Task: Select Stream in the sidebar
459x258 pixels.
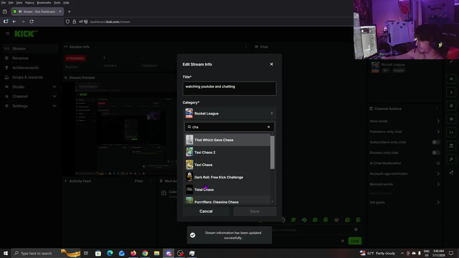Action: pos(30,49)
